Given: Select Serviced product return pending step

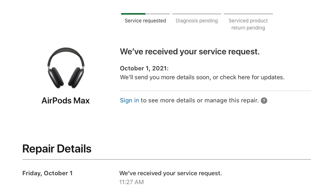Looking at the screenshot, I should [x=248, y=24].
